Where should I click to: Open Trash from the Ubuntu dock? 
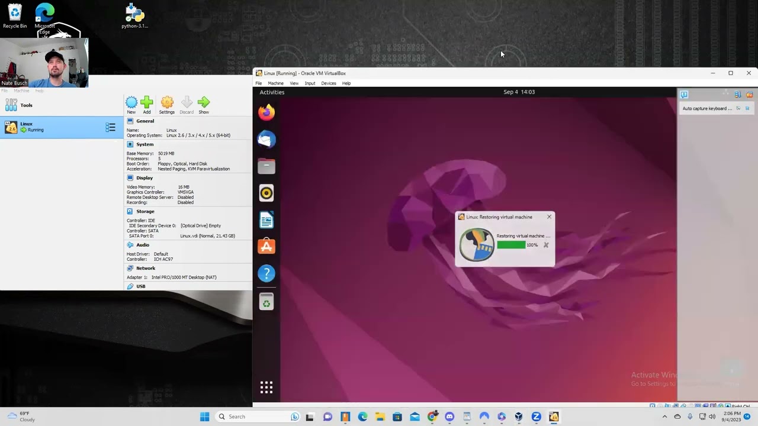point(266,302)
